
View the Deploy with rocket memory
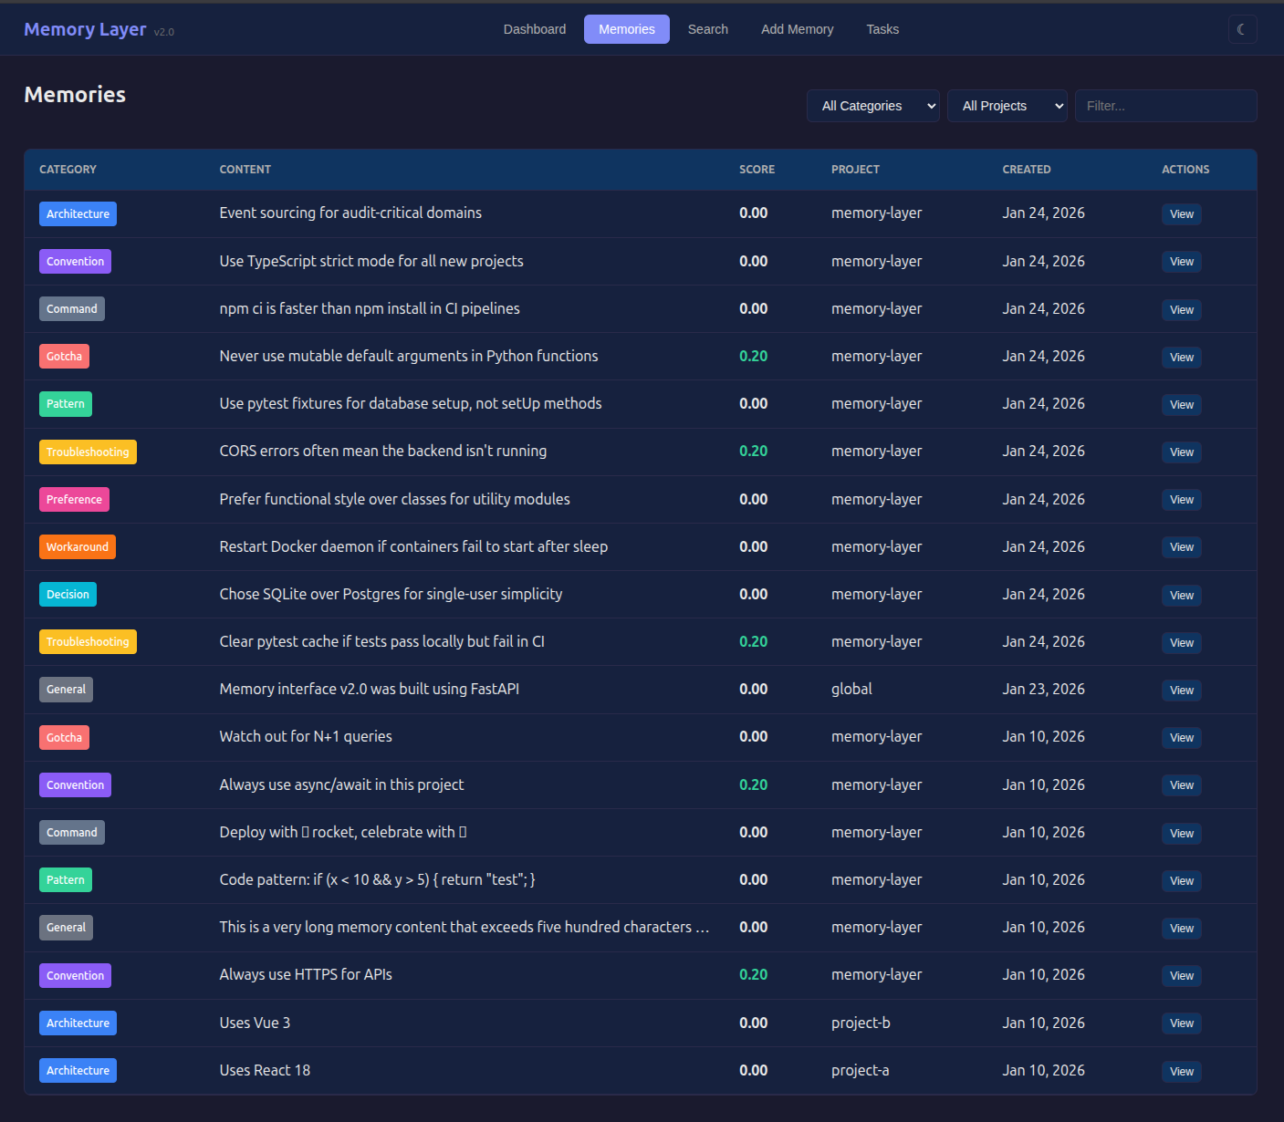pos(1182,834)
